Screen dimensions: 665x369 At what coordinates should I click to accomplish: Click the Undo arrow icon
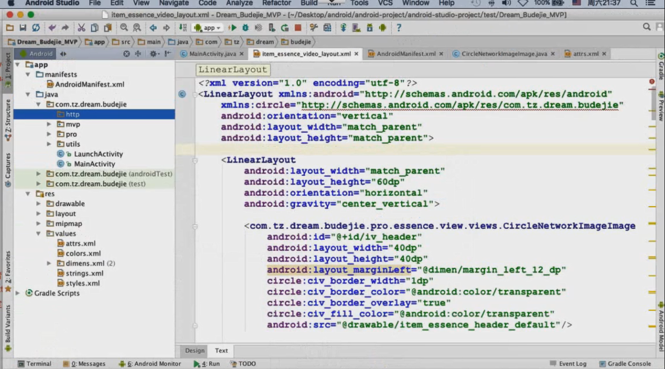point(52,28)
